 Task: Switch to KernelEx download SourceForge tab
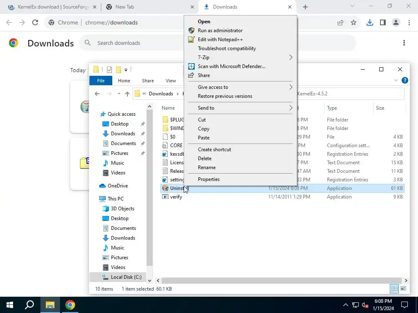[x=53, y=7]
